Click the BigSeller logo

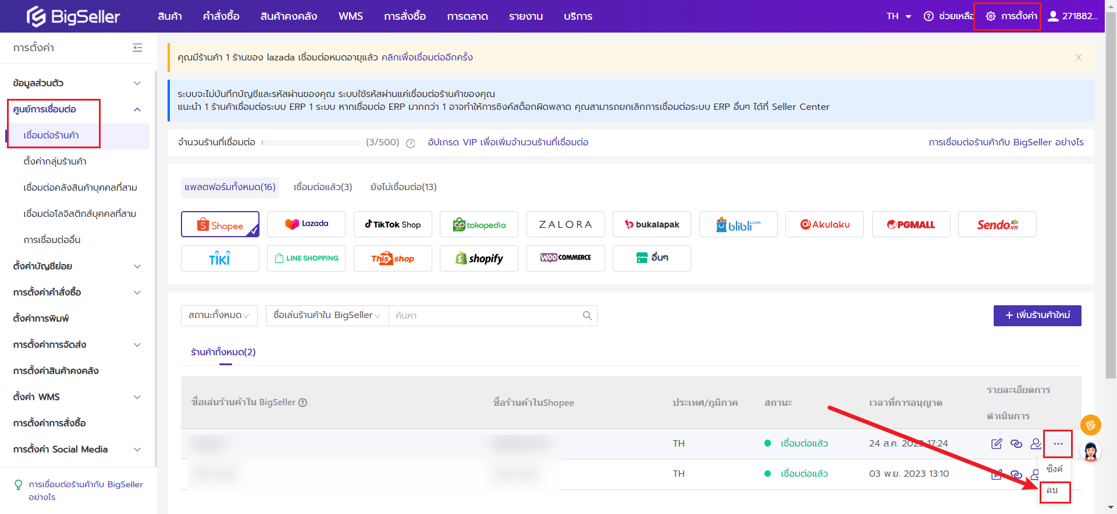(73, 16)
